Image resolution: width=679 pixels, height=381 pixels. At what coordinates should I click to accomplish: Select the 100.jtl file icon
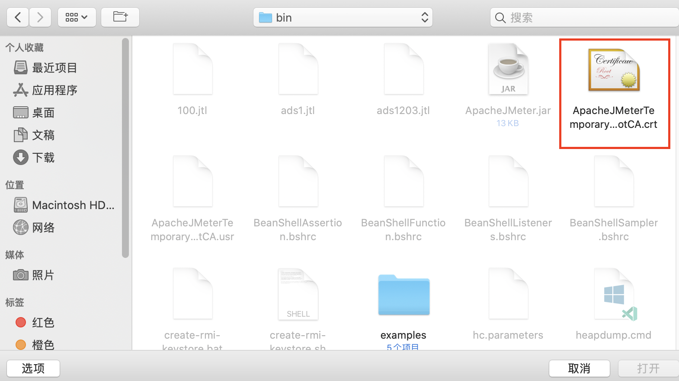(193, 69)
